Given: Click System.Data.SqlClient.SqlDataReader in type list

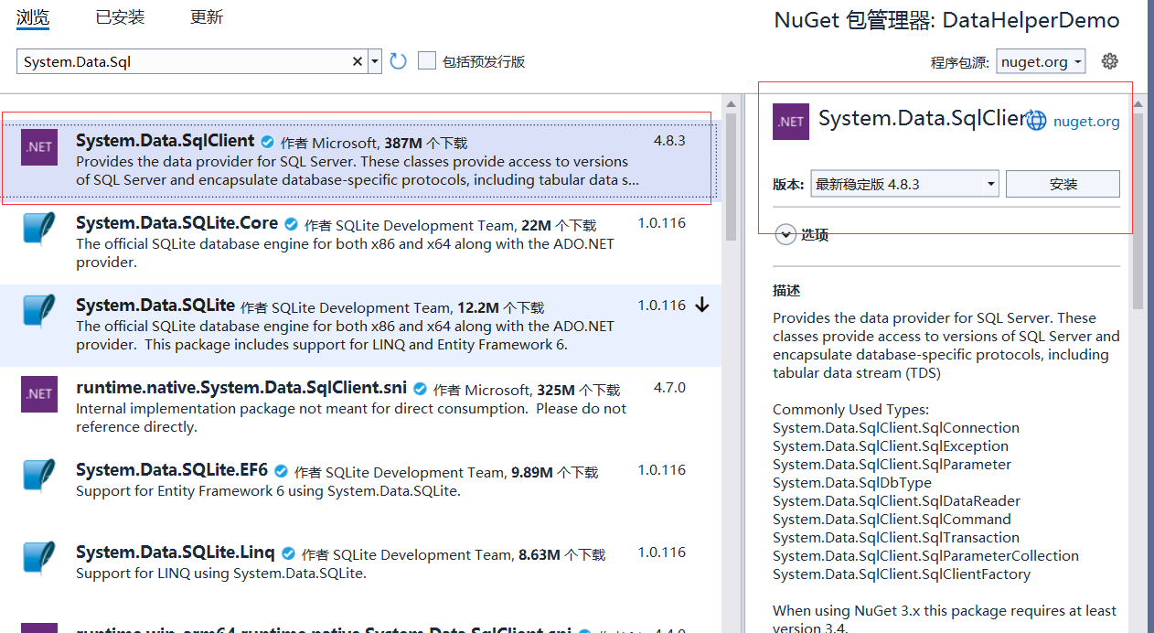Looking at the screenshot, I should pos(896,500).
